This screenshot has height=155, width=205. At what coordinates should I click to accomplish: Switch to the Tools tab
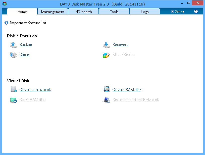[x=114, y=12]
